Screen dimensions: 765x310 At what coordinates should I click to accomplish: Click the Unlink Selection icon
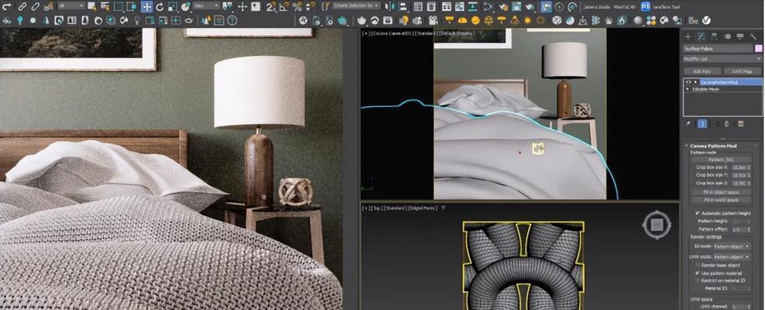pos(35,7)
